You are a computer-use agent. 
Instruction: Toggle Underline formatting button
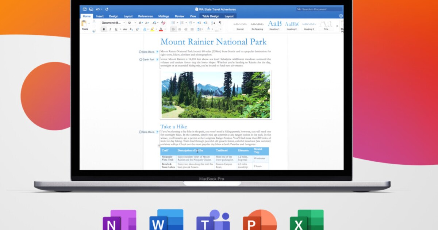point(116,29)
